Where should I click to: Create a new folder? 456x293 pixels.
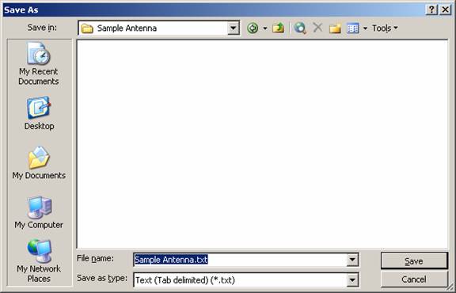tap(335, 29)
